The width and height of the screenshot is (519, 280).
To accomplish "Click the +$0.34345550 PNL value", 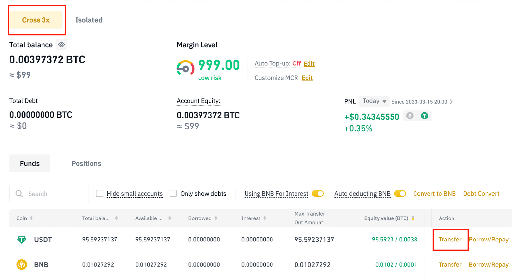I will tap(372, 117).
